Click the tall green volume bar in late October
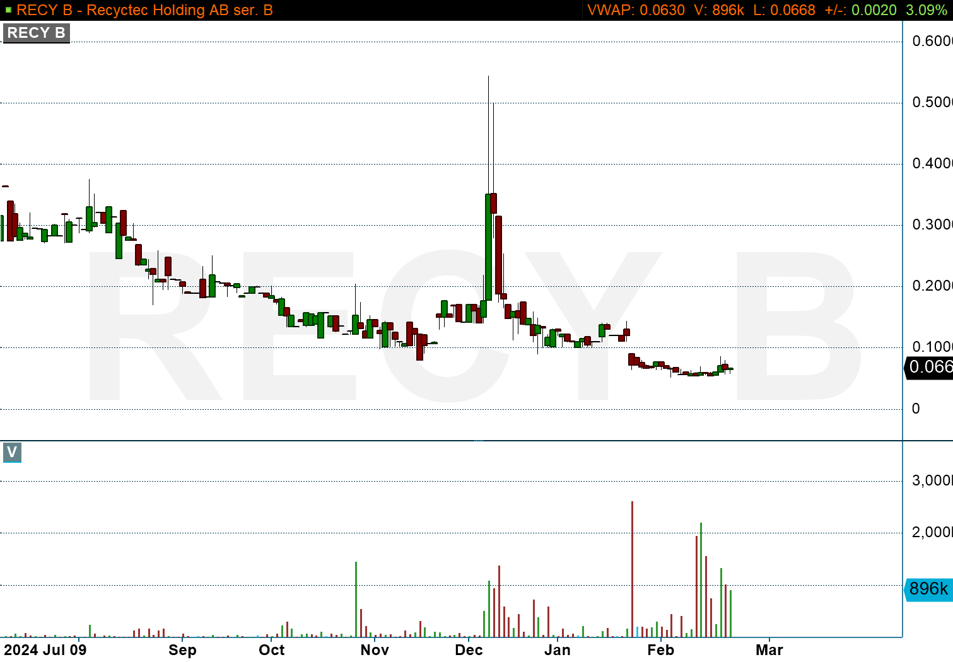Screen dimensions: 953x662 (x=356, y=599)
